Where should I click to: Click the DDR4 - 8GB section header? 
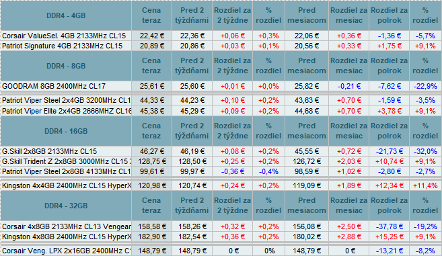click(x=66, y=66)
